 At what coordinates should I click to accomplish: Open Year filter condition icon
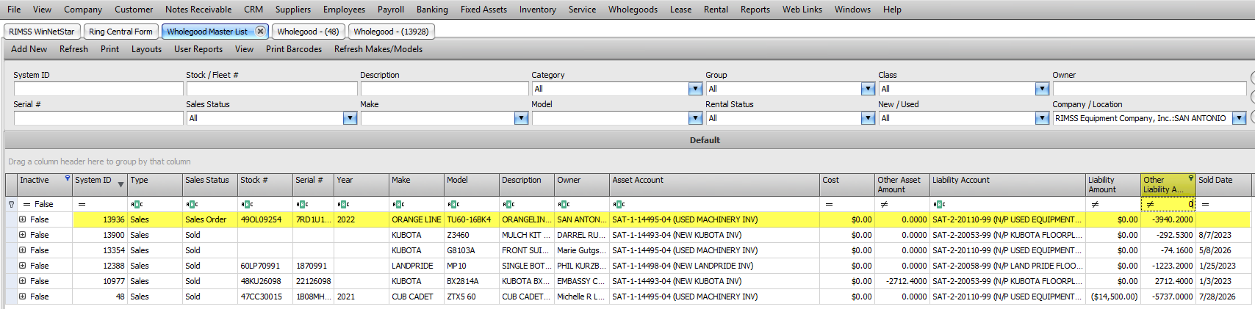click(x=343, y=205)
